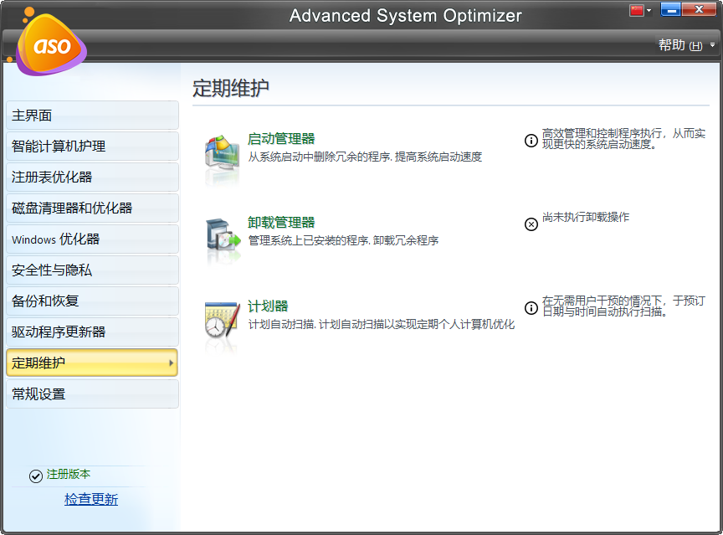Screen dimensions: 723x535
Task: Click info icon beside 在无需用户干预的情况下
Action: 531,307
